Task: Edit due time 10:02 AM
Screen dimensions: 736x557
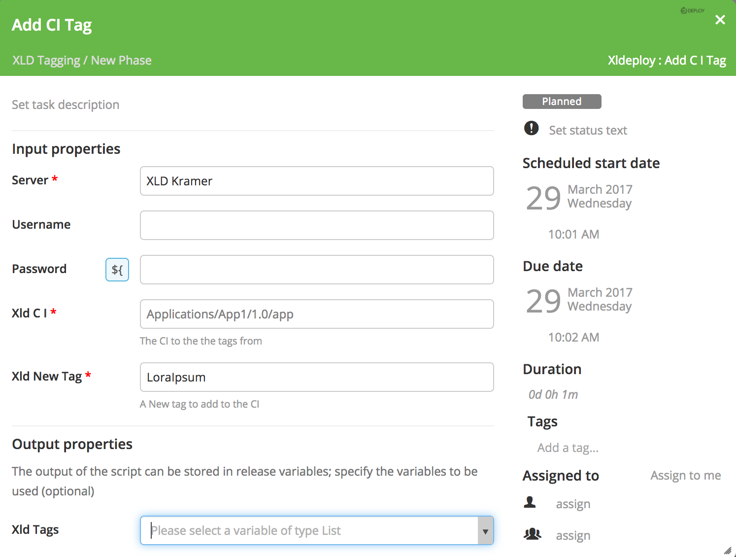Action: [573, 337]
